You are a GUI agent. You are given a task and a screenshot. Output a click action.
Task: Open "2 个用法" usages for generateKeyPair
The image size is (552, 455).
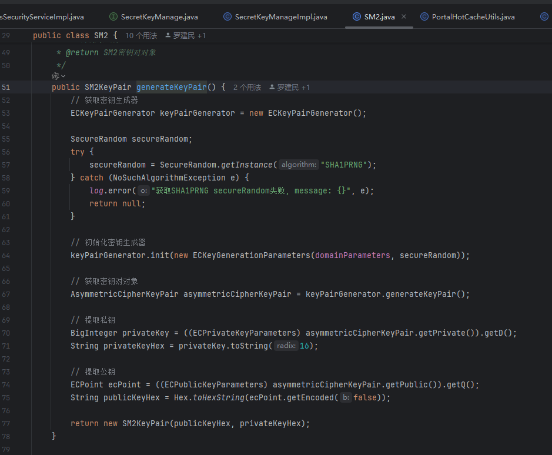(x=247, y=88)
